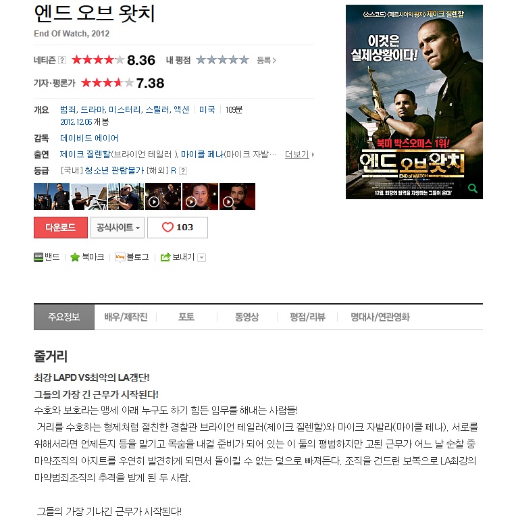Open the dropdown arrow next to 보내기
The image size is (516, 526).
coord(202,258)
